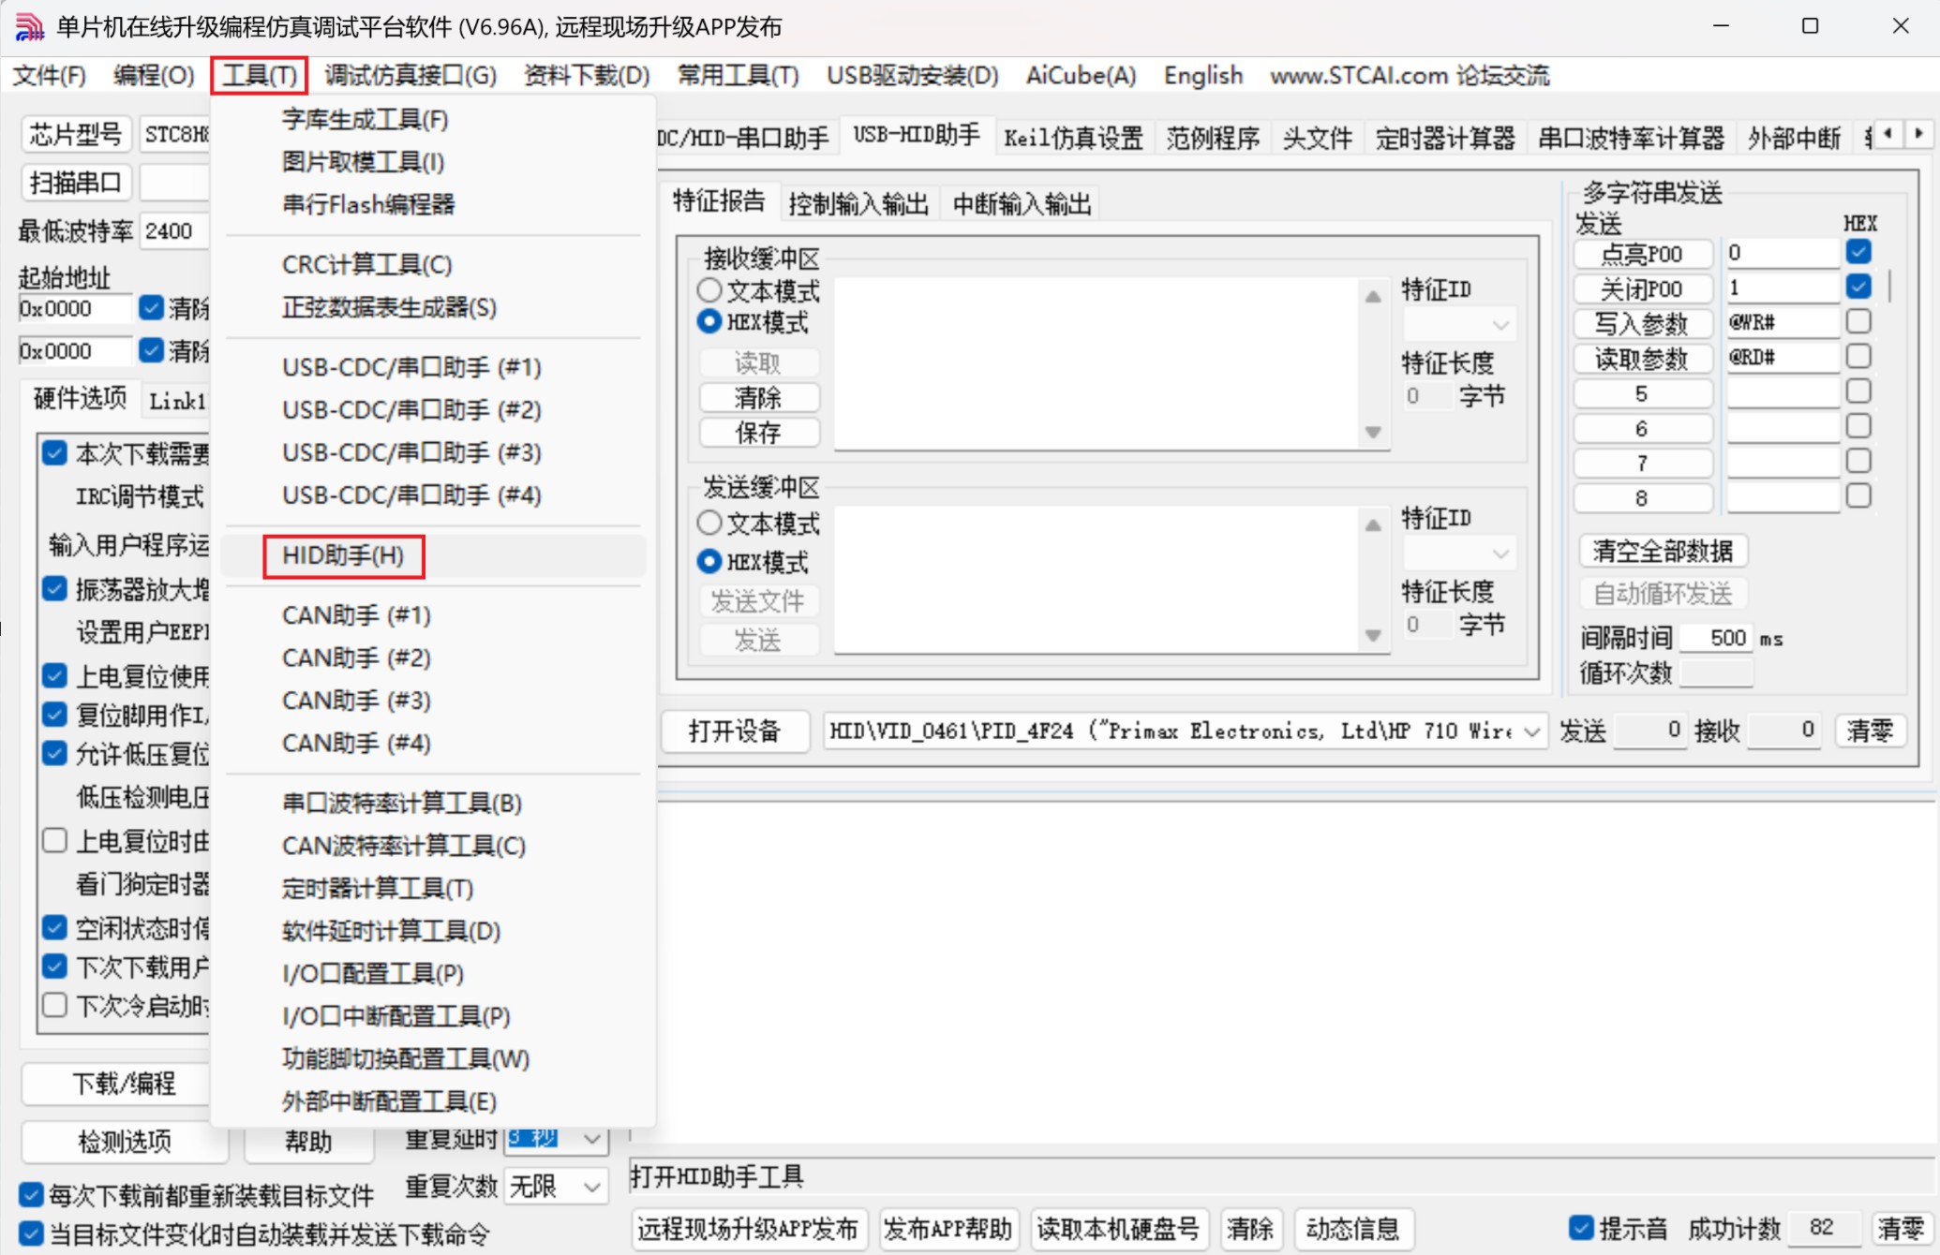Click receive buffer scroll down arrow

[1373, 432]
